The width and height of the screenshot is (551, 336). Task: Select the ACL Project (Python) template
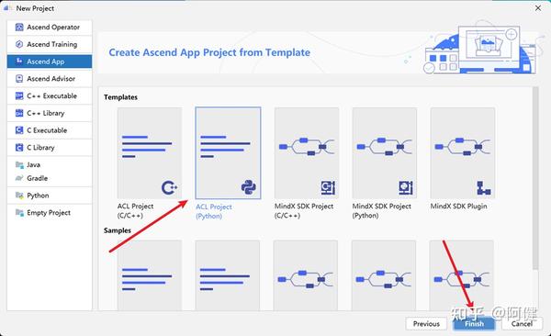pos(228,163)
